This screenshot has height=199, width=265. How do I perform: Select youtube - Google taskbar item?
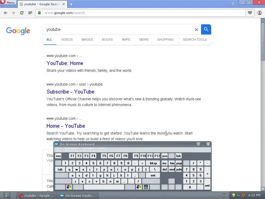tap(37, 195)
